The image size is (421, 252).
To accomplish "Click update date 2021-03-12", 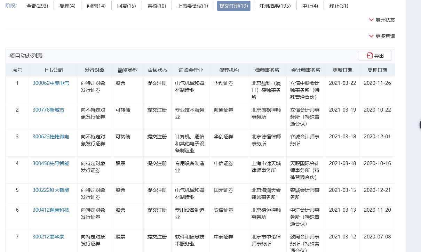I will [343, 237].
